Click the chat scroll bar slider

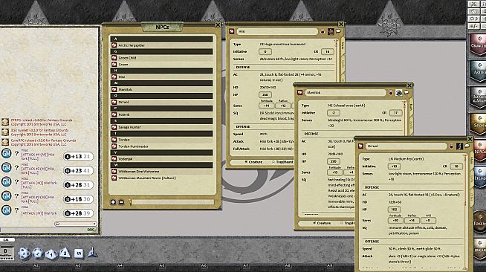pyautogui.click(x=75, y=224)
